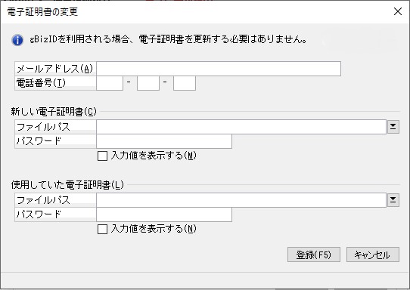Focus old certificate パスワード field
The image size is (410, 290).
coord(164,214)
